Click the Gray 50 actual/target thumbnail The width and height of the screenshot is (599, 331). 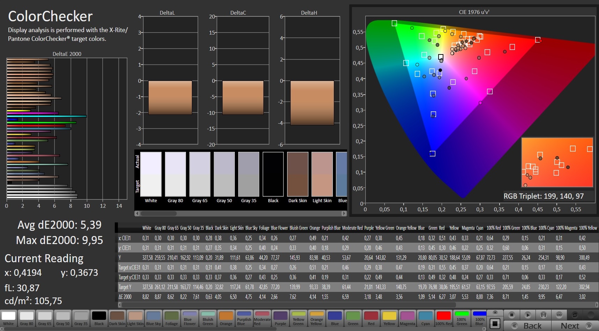pyautogui.click(x=224, y=174)
